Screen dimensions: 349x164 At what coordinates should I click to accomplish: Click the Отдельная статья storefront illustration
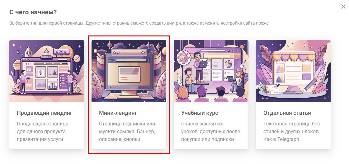293,71
